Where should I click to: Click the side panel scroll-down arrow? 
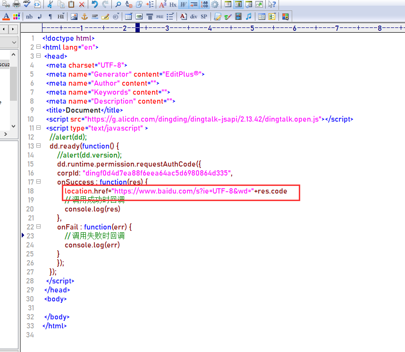(x=14, y=126)
